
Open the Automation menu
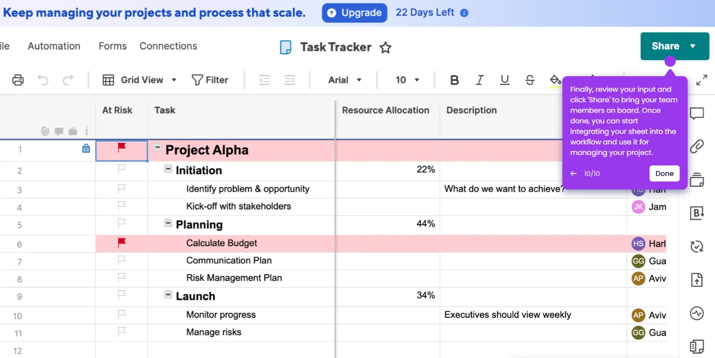click(x=54, y=46)
